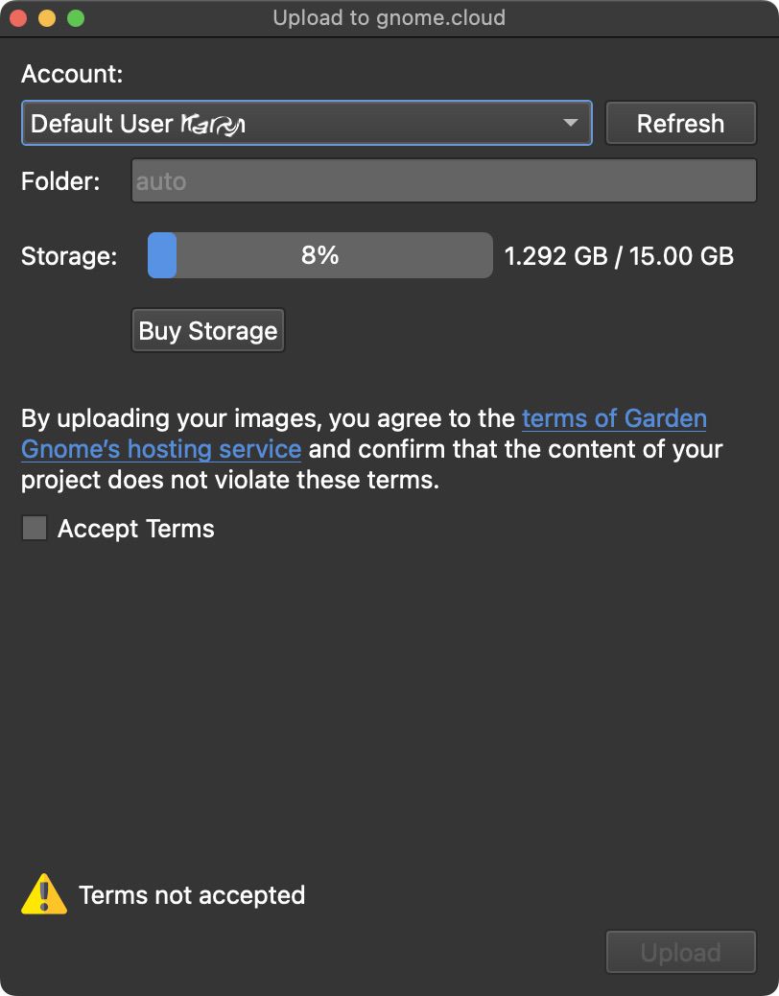This screenshot has height=996, width=779.
Task: Expand the account chooser combo box
Action: click(307, 123)
